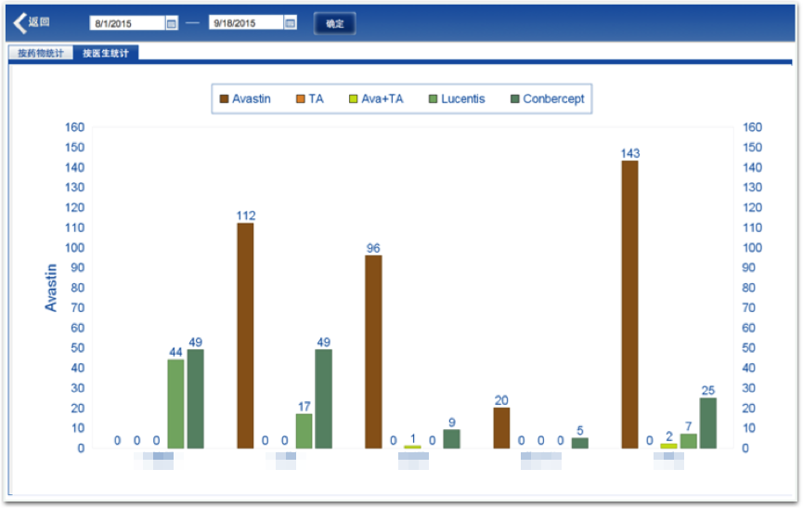Open the start date calendar picker icon
Viewport: 803px width, 508px height.
pyautogui.click(x=172, y=23)
